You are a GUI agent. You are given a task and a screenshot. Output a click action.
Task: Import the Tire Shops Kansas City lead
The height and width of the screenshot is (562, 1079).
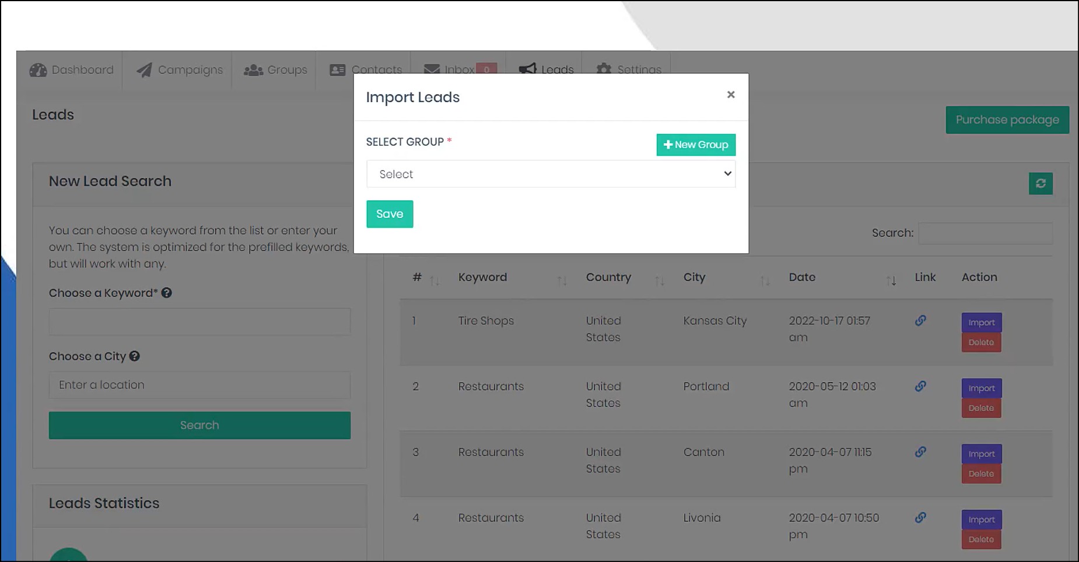pos(982,323)
